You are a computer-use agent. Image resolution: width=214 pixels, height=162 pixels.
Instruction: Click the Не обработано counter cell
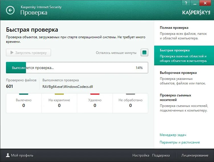[x=131, y=103]
